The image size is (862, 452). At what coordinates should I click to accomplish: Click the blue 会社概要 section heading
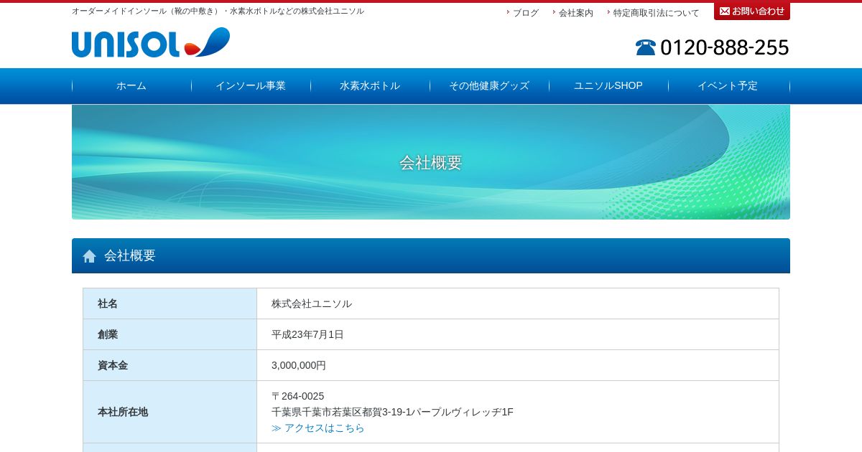[431, 255]
